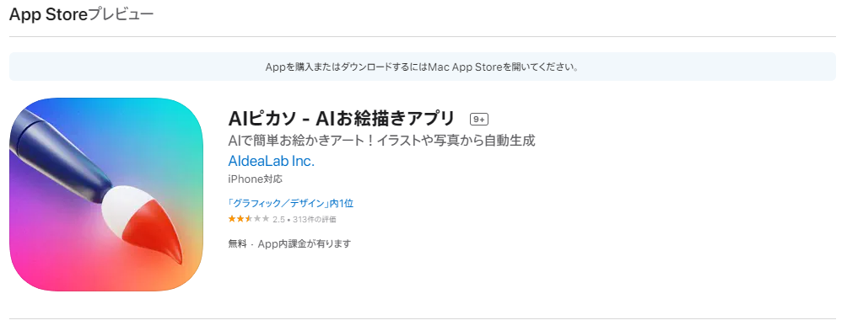
Task: Click the fourth gray rating star
Action: [257, 218]
